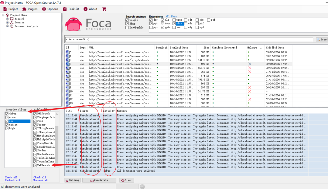Click the Deactivate log button
Viewport: 328px width, 189px height.
click(99, 180)
